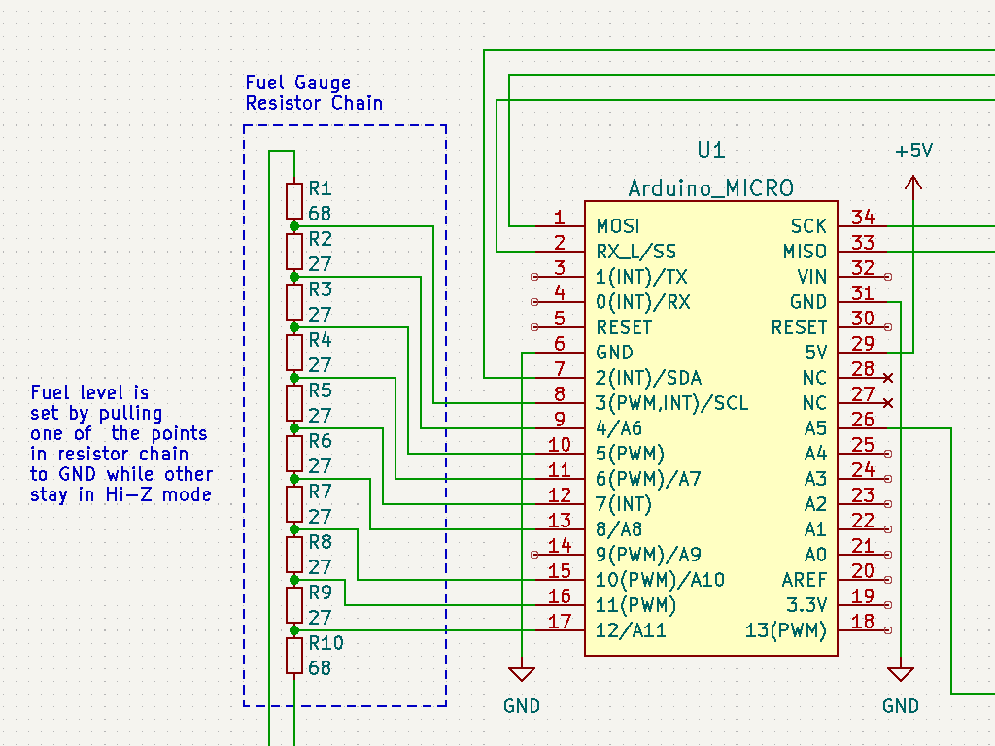
Task: Select the Arduino_MICRO value label
Action: pyautogui.click(x=710, y=188)
